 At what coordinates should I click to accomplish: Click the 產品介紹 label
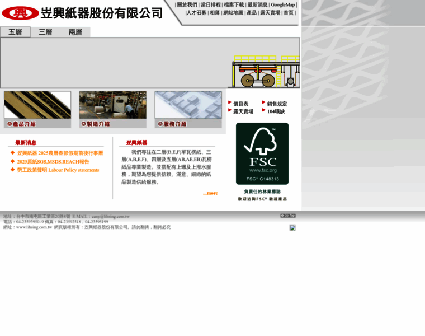[x=21, y=124]
